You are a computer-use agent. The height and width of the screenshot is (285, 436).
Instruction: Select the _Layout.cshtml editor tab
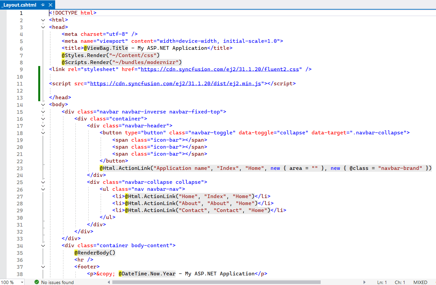[x=20, y=5]
